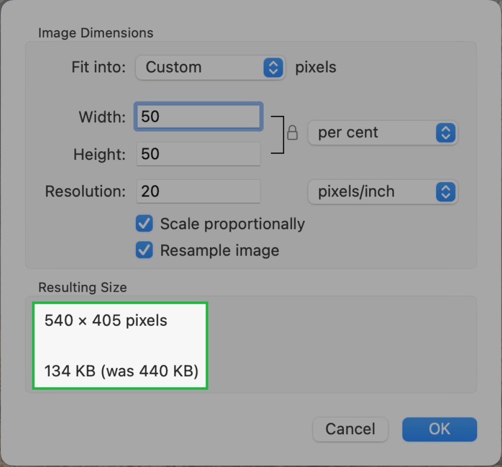Click the "Resolution:" field label
Image resolution: width=502 pixels, height=467 pixels.
coord(85,191)
